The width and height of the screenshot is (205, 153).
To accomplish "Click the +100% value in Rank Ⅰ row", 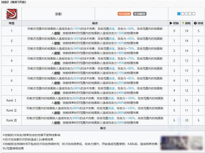I will click(130, 98).
